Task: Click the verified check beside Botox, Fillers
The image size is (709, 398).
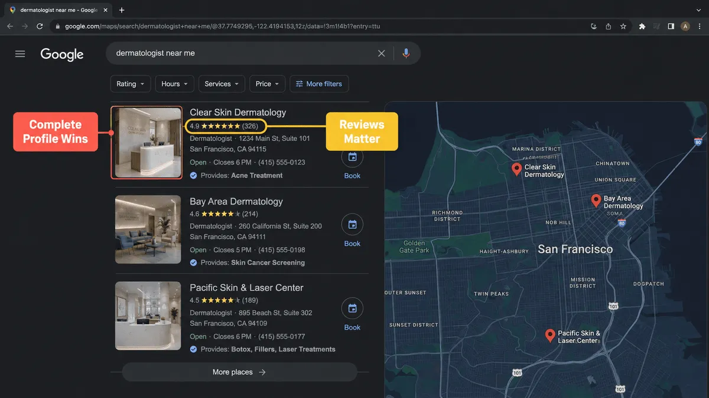Action: (194, 350)
